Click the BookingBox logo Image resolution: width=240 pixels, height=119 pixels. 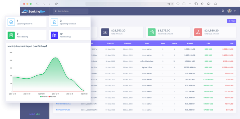click(33, 11)
